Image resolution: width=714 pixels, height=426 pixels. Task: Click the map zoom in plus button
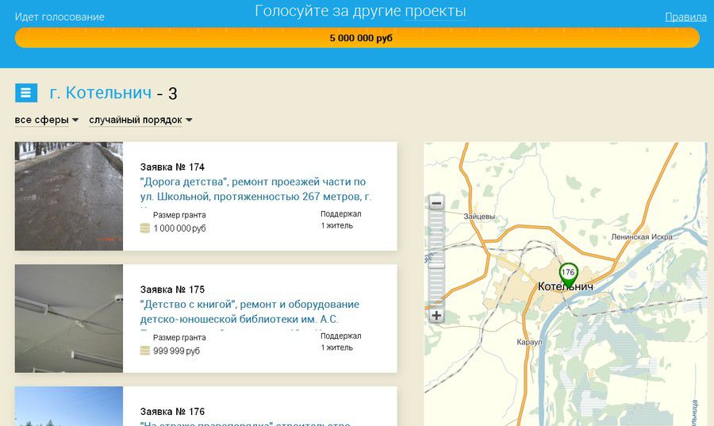coord(436,315)
